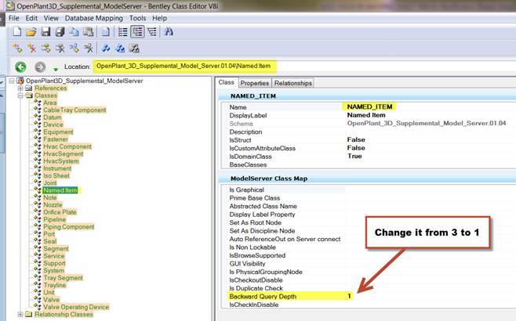The height and width of the screenshot is (321, 516).
Task: Click the DisplayLabel value Named Item
Action: tap(366, 115)
